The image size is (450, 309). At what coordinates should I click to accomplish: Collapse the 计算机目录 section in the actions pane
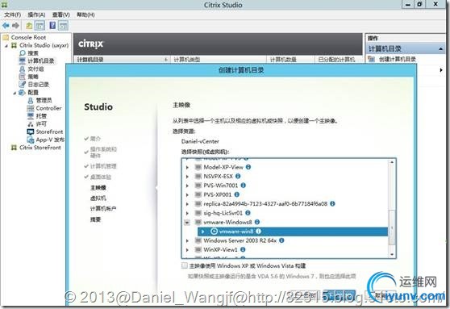point(440,49)
